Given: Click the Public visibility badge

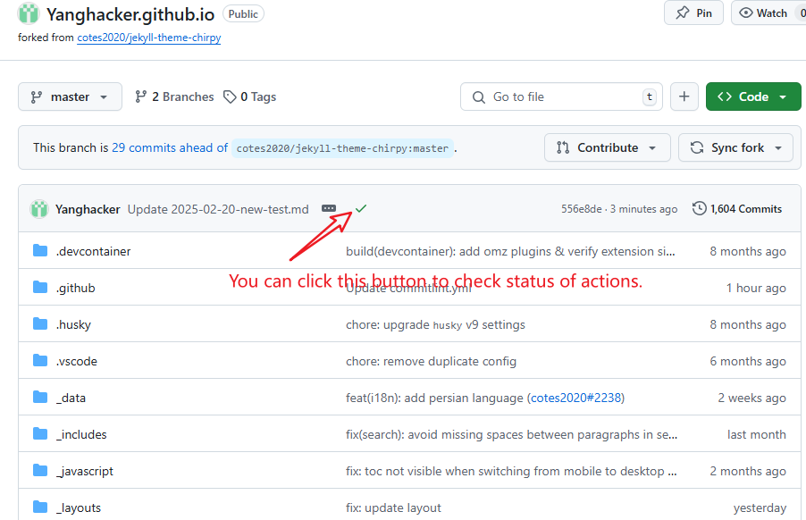Looking at the screenshot, I should [243, 14].
